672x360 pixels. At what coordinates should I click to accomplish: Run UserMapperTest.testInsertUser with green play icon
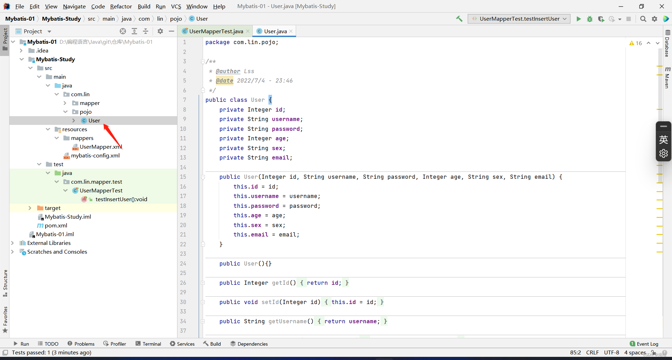pyautogui.click(x=579, y=19)
